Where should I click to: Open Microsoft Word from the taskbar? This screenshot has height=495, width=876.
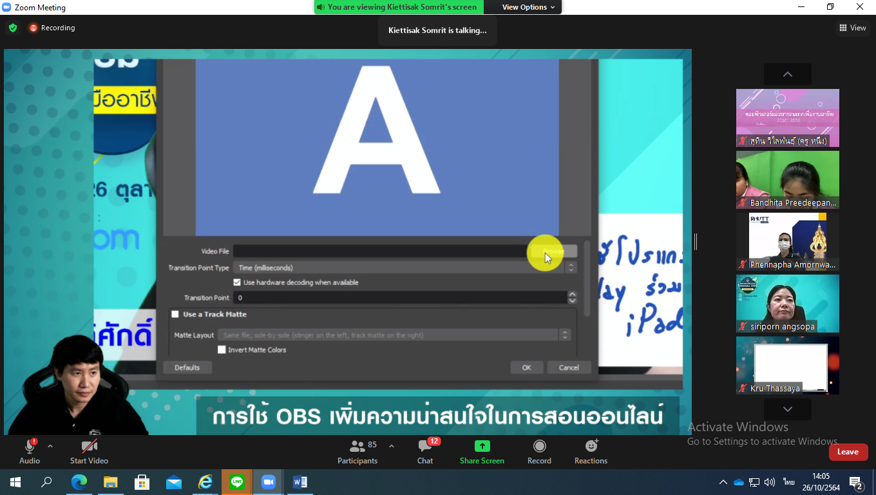[x=300, y=482]
